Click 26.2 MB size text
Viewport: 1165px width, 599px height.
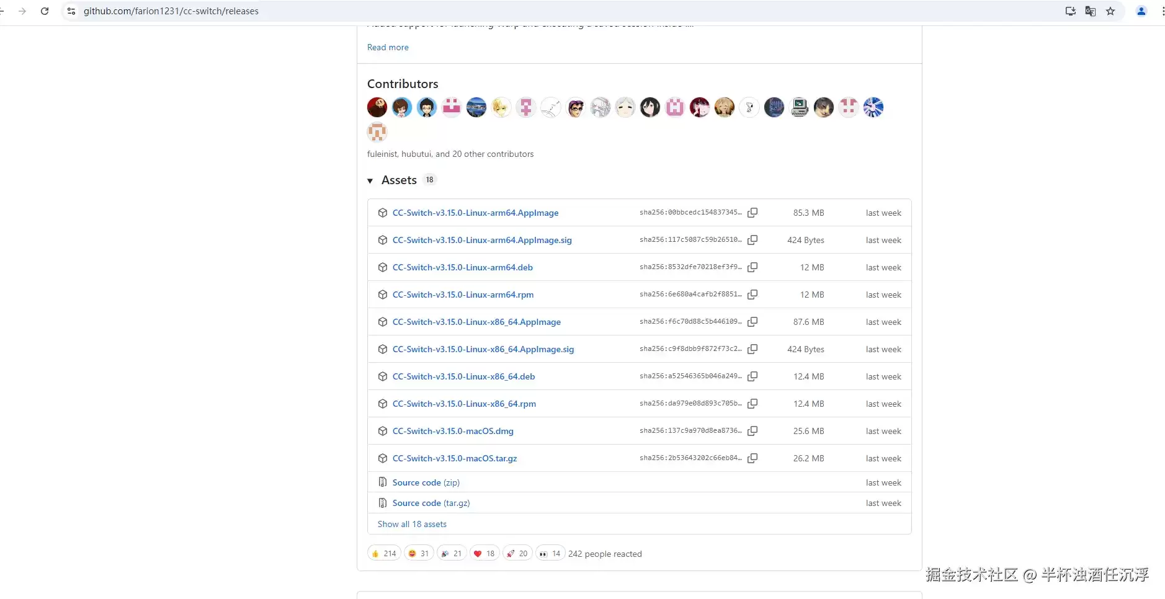[x=808, y=458]
